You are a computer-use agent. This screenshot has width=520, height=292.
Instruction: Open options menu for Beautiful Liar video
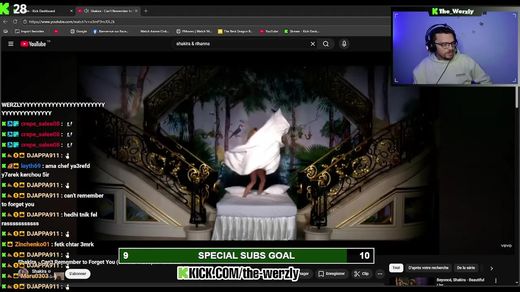[x=496, y=281]
